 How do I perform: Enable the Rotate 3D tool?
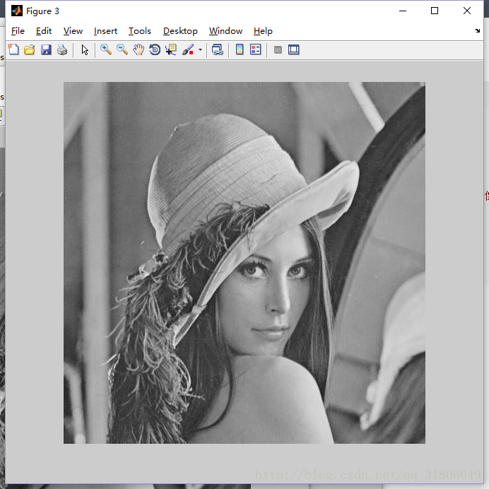point(155,49)
